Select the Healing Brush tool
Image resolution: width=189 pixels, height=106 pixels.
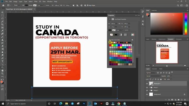(x=2, y=34)
